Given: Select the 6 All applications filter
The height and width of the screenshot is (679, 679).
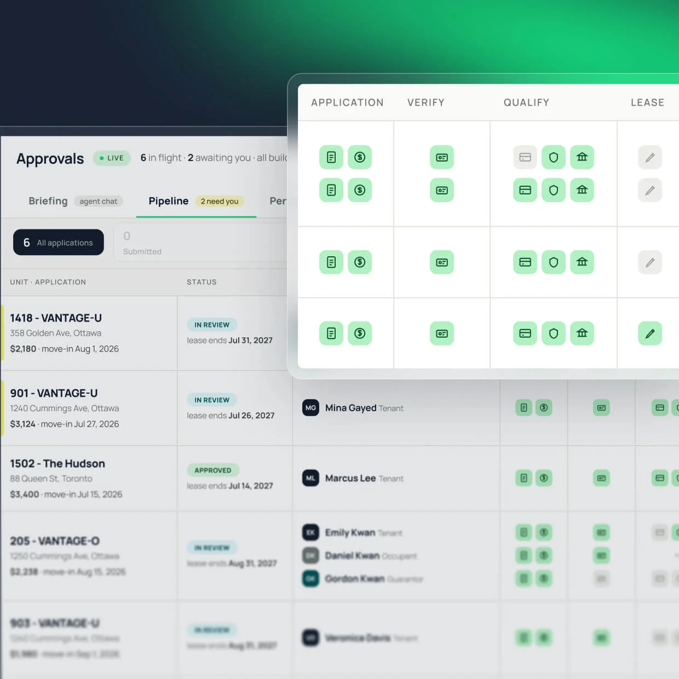Looking at the screenshot, I should 59,242.
